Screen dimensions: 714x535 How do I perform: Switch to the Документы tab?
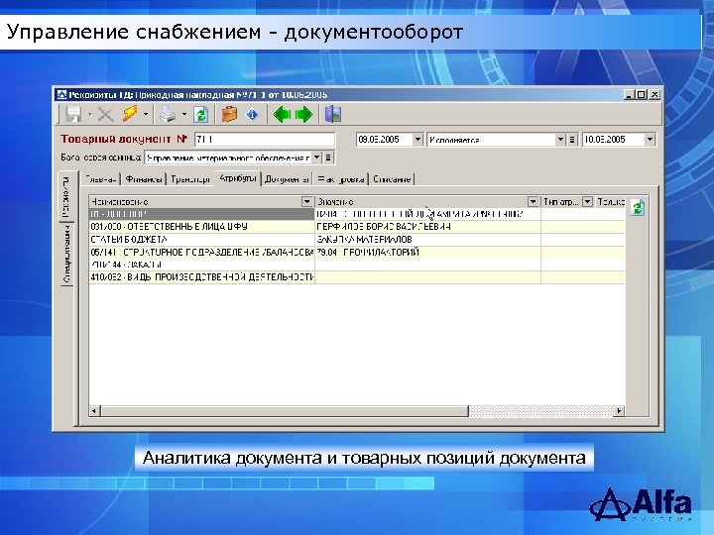(287, 179)
